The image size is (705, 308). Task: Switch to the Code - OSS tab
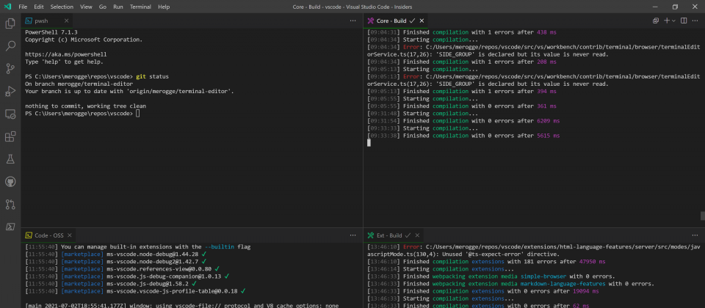click(x=49, y=235)
